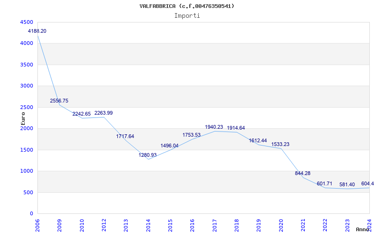This screenshot has width=374, height=234.
Task: Select the 1753.53 data label
Action: coord(192,135)
